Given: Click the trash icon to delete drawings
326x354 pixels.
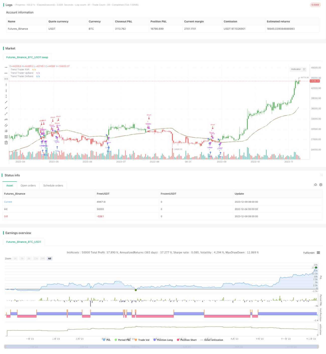Looking at the screenshot, I should coord(6,143).
